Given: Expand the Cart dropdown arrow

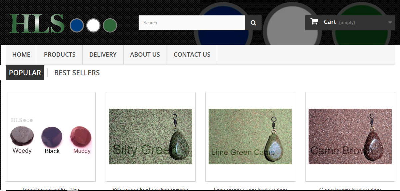Looking at the screenshot, I should pos(390,23).
